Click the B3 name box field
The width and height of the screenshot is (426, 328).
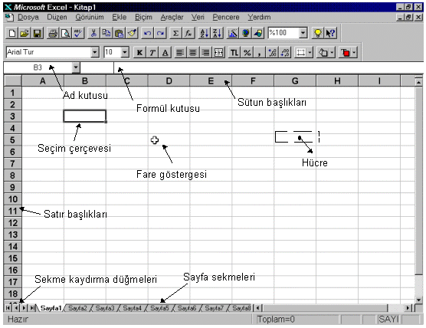[38, 67]
